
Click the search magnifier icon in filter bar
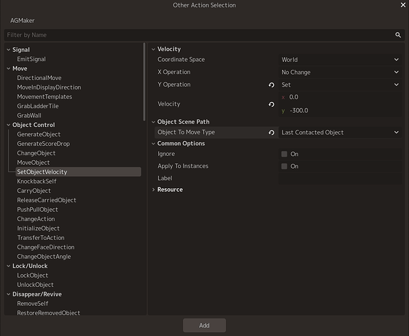[398, 35]
